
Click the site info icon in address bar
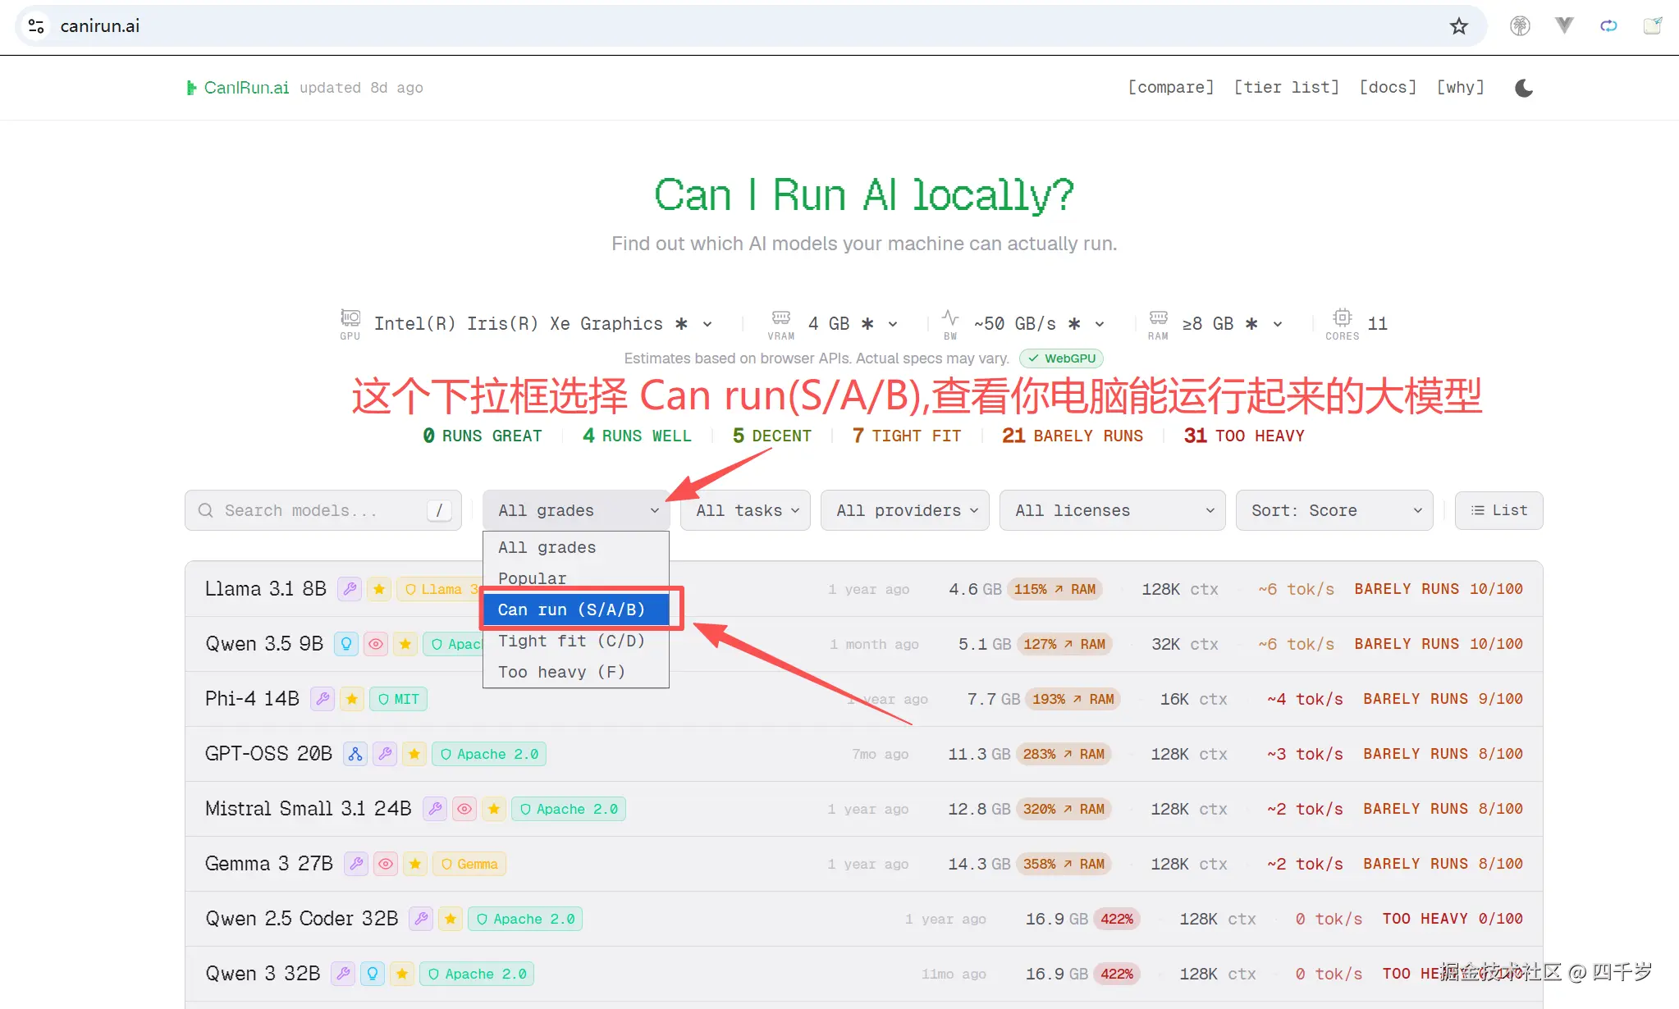36,26
